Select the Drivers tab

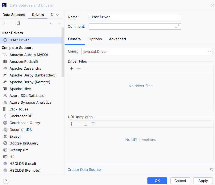coord(38,15)
